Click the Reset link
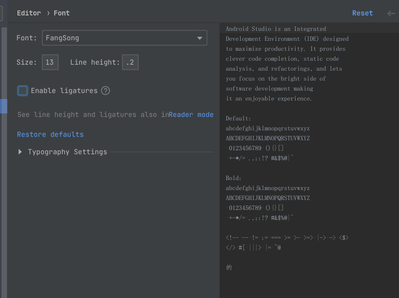This screenshot has width=399, height=298. 362,13
